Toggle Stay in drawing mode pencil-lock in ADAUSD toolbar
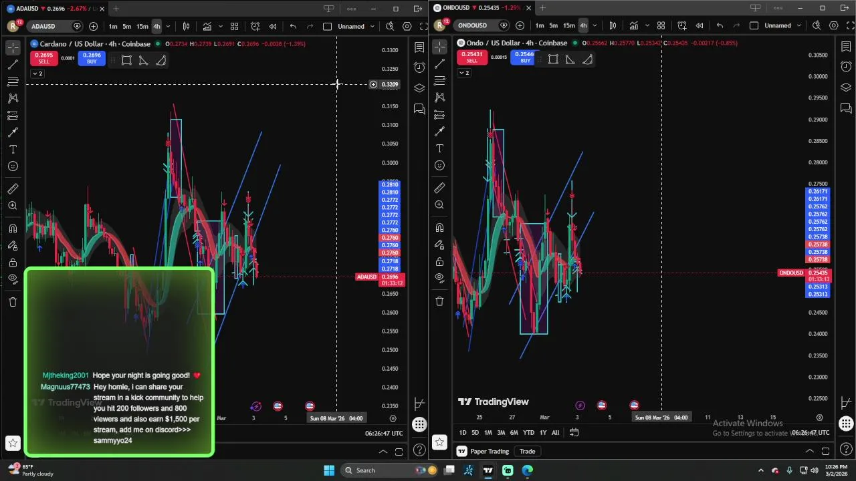This screenshot has height=481, width=856. coord(13,246)
